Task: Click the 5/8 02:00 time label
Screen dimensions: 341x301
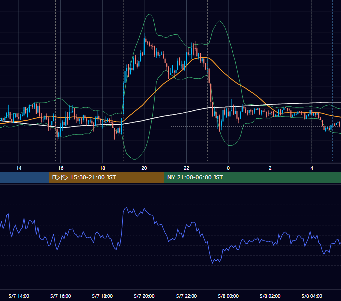Action: pos(270,296)
